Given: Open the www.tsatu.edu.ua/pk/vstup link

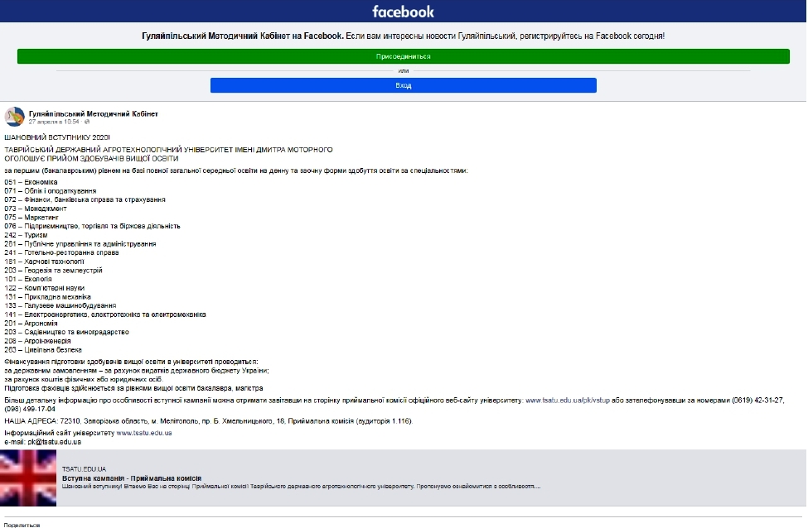Looking at the screenshot, I should point(568,401).
